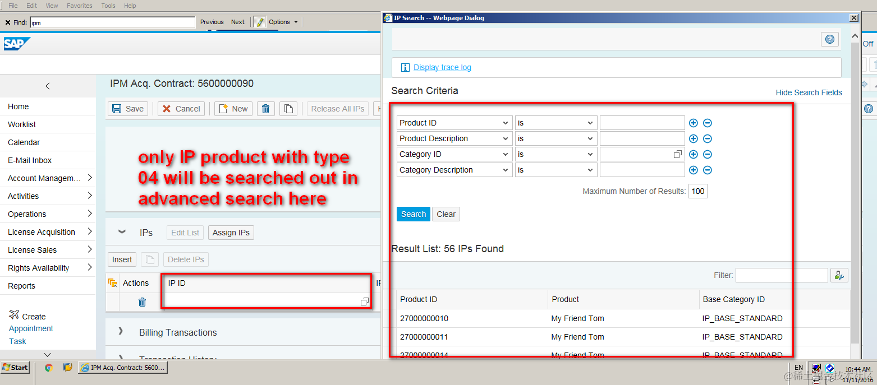Open the Display trace log link

pyautogui.click(x=442, y=67)
